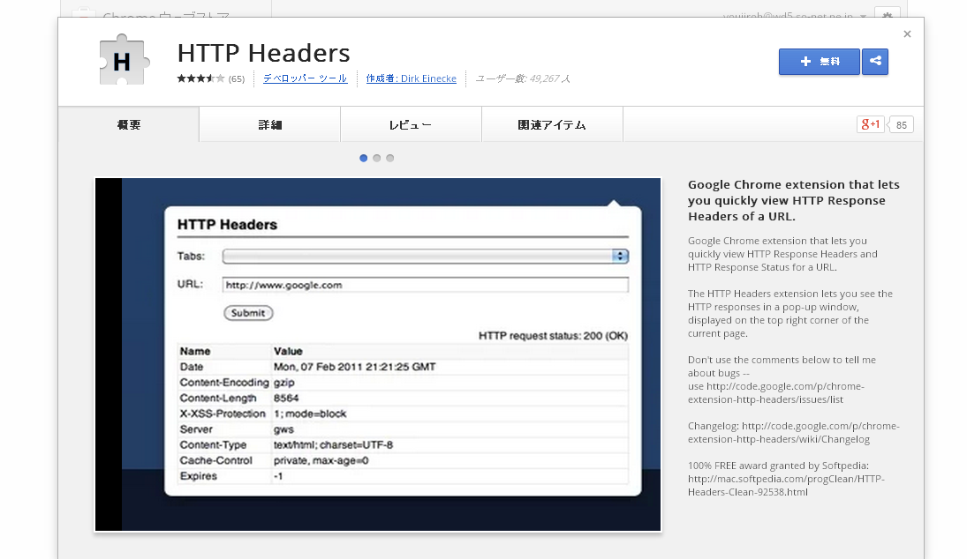967x559 pixels.
Task: Show the 関連アイテム tab
Action: click(552, 124)
